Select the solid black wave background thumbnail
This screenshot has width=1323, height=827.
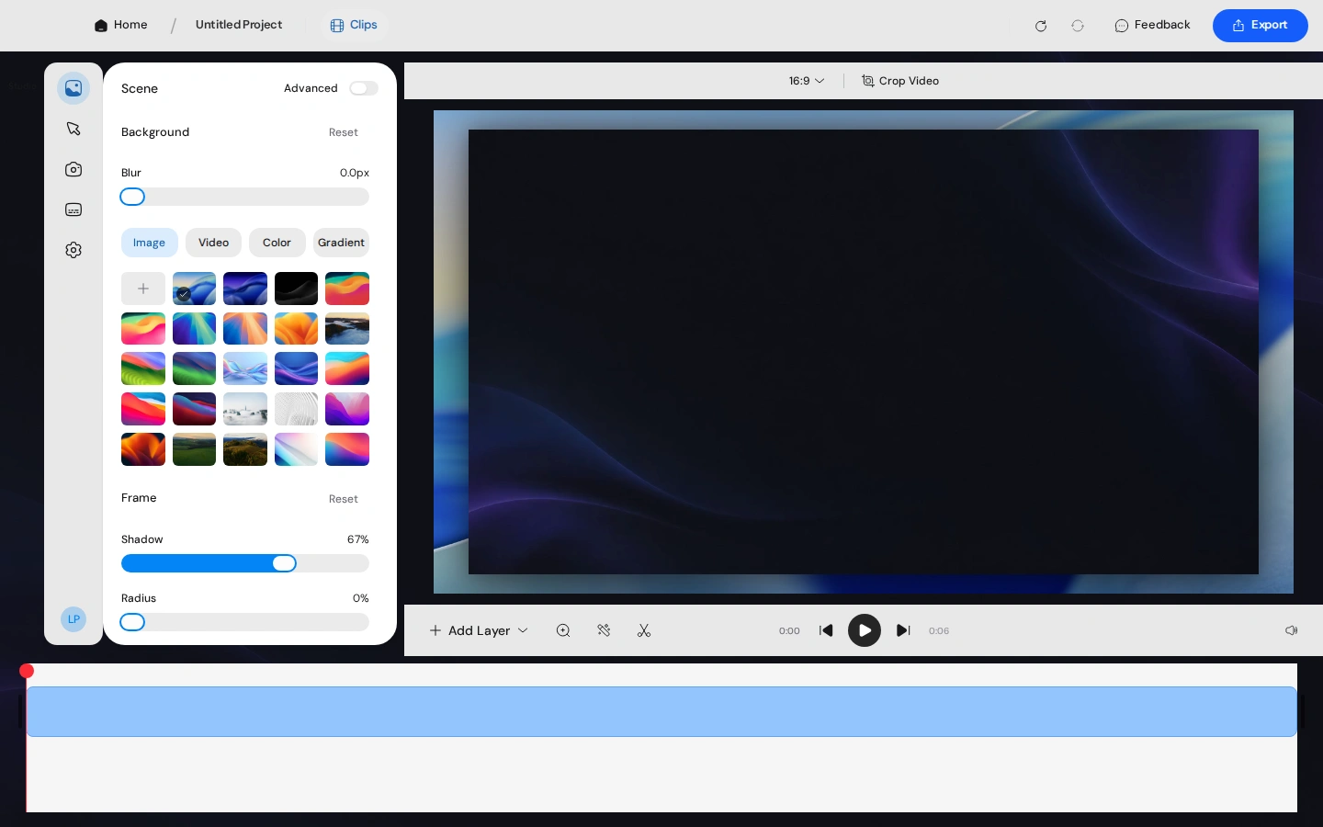point(296,289)
